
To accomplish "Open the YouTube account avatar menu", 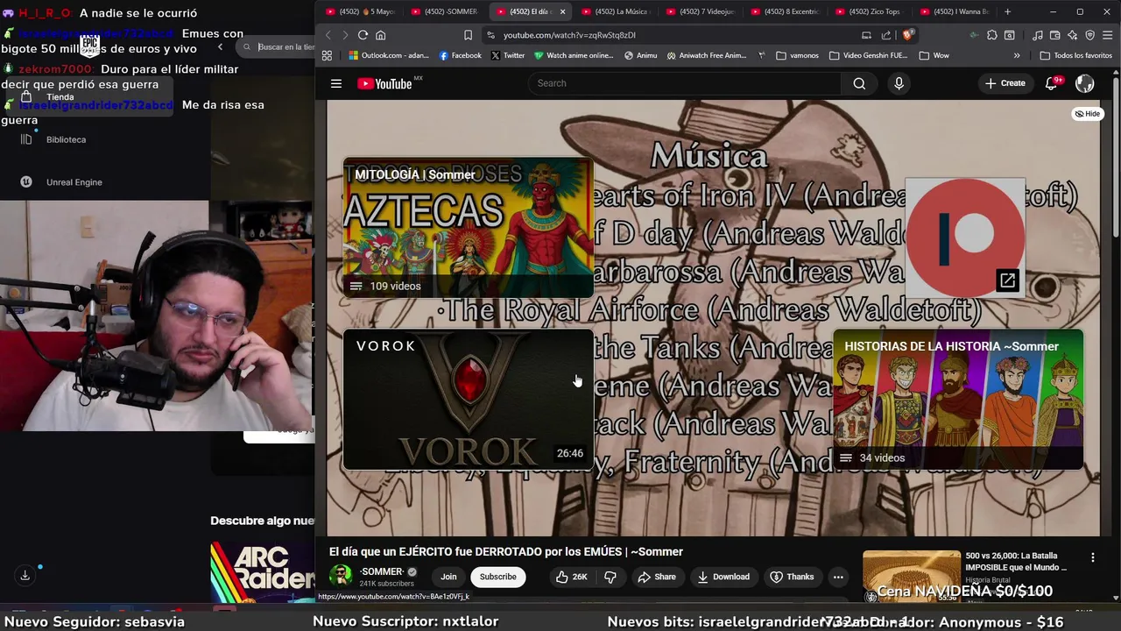I will [x=1084, y=83].
